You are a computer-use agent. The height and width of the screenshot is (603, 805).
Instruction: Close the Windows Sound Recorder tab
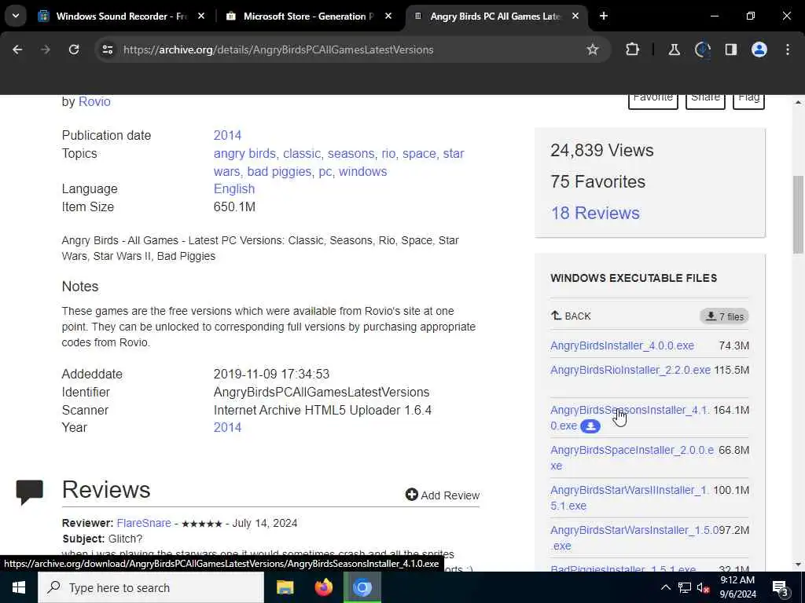pyautogui.click(x=201, y=16)
